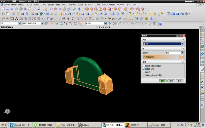
Task: Select the Rectangle curve tool
Action: (12, 19)
